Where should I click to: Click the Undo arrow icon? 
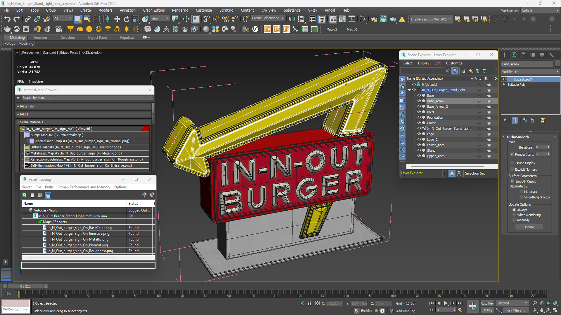tap(7, 19)
